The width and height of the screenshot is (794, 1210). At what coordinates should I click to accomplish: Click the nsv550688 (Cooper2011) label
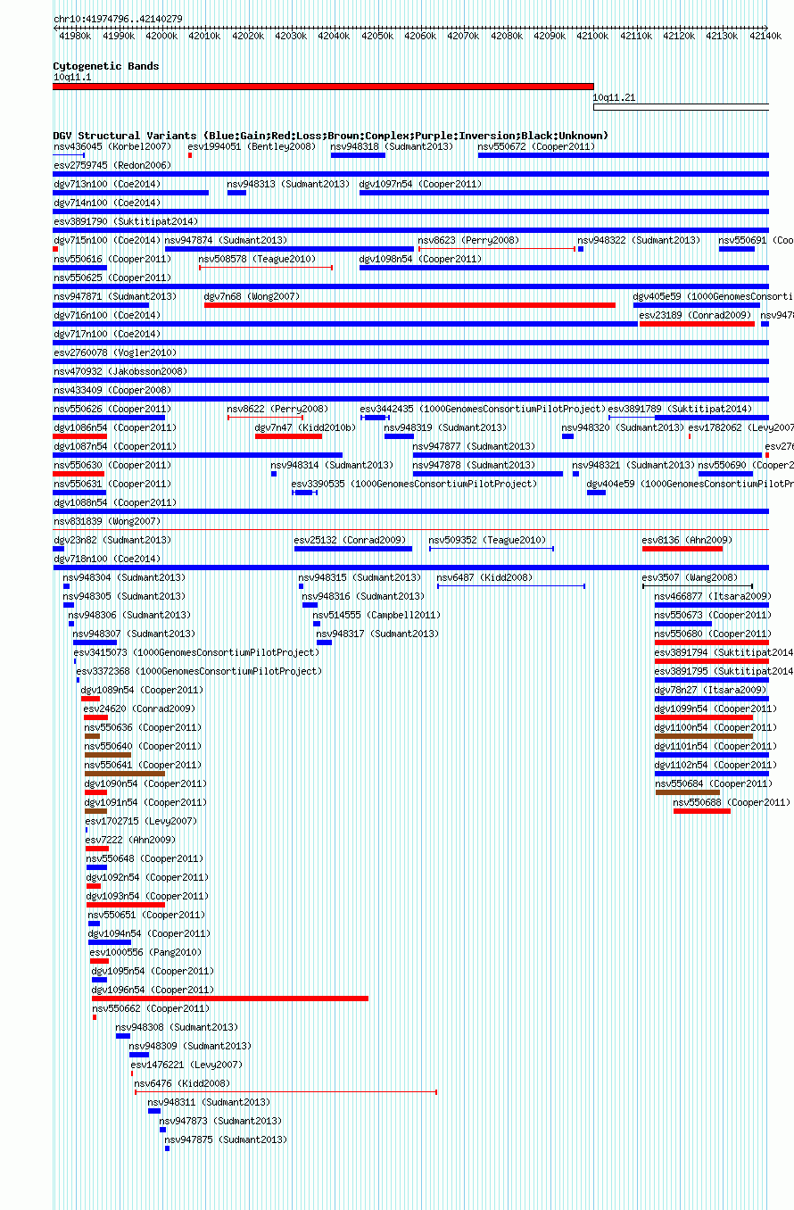coord(732,802)
